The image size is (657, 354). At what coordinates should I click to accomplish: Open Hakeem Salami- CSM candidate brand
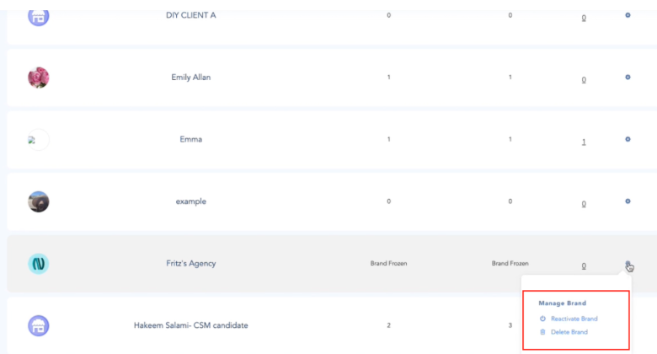click(192, 325)
